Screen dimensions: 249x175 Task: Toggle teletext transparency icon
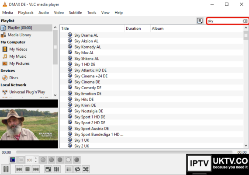tap(21, 160)
